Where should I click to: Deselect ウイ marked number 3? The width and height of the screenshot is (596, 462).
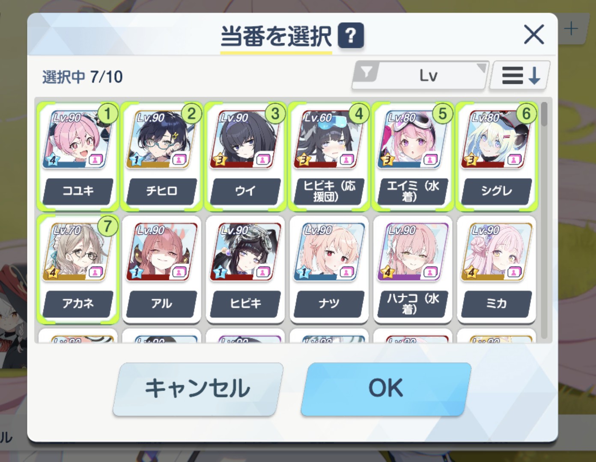pos(245,157)
